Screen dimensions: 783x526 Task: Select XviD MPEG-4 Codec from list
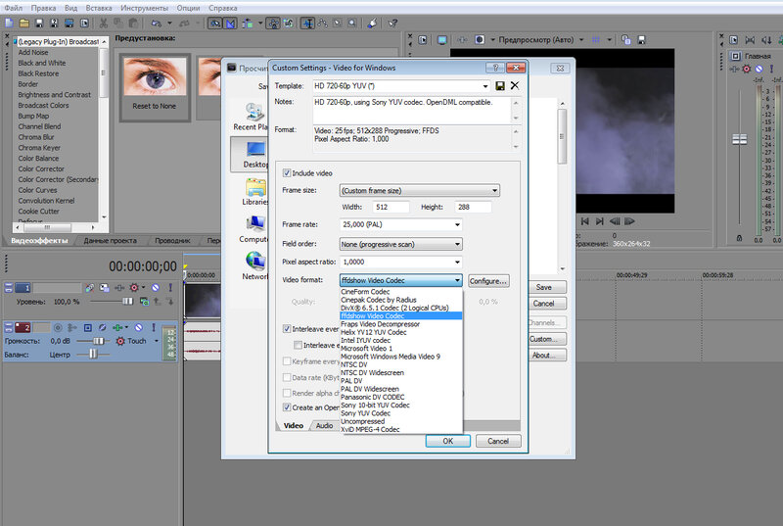[x=370, y=429]
